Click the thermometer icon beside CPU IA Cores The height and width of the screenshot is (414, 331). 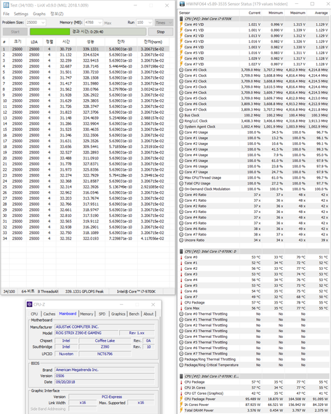pyautogui.click(x=181, y=388)
